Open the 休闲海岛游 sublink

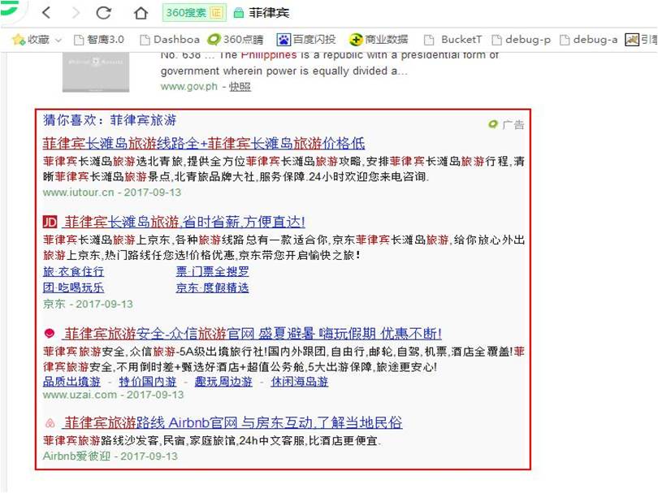click(300, 382)
